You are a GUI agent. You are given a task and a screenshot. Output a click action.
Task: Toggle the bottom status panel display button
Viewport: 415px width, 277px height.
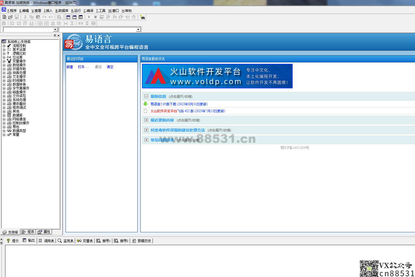[74, 17]
